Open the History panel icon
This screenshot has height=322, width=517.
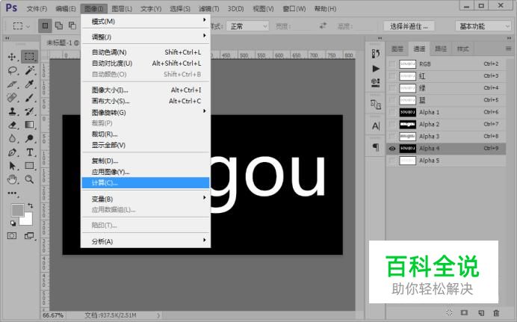[376, 53]
